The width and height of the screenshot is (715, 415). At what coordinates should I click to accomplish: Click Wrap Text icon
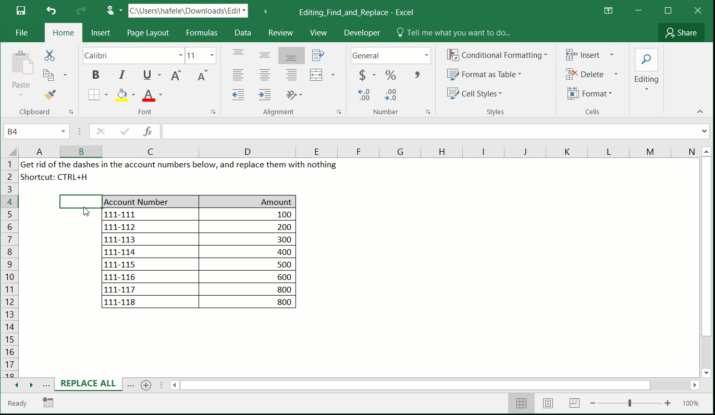(318, 55)
